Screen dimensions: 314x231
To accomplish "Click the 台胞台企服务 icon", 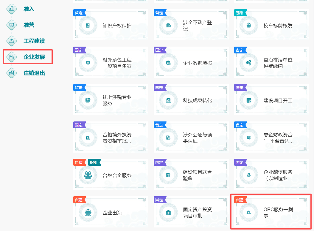I will pos(88,175).
